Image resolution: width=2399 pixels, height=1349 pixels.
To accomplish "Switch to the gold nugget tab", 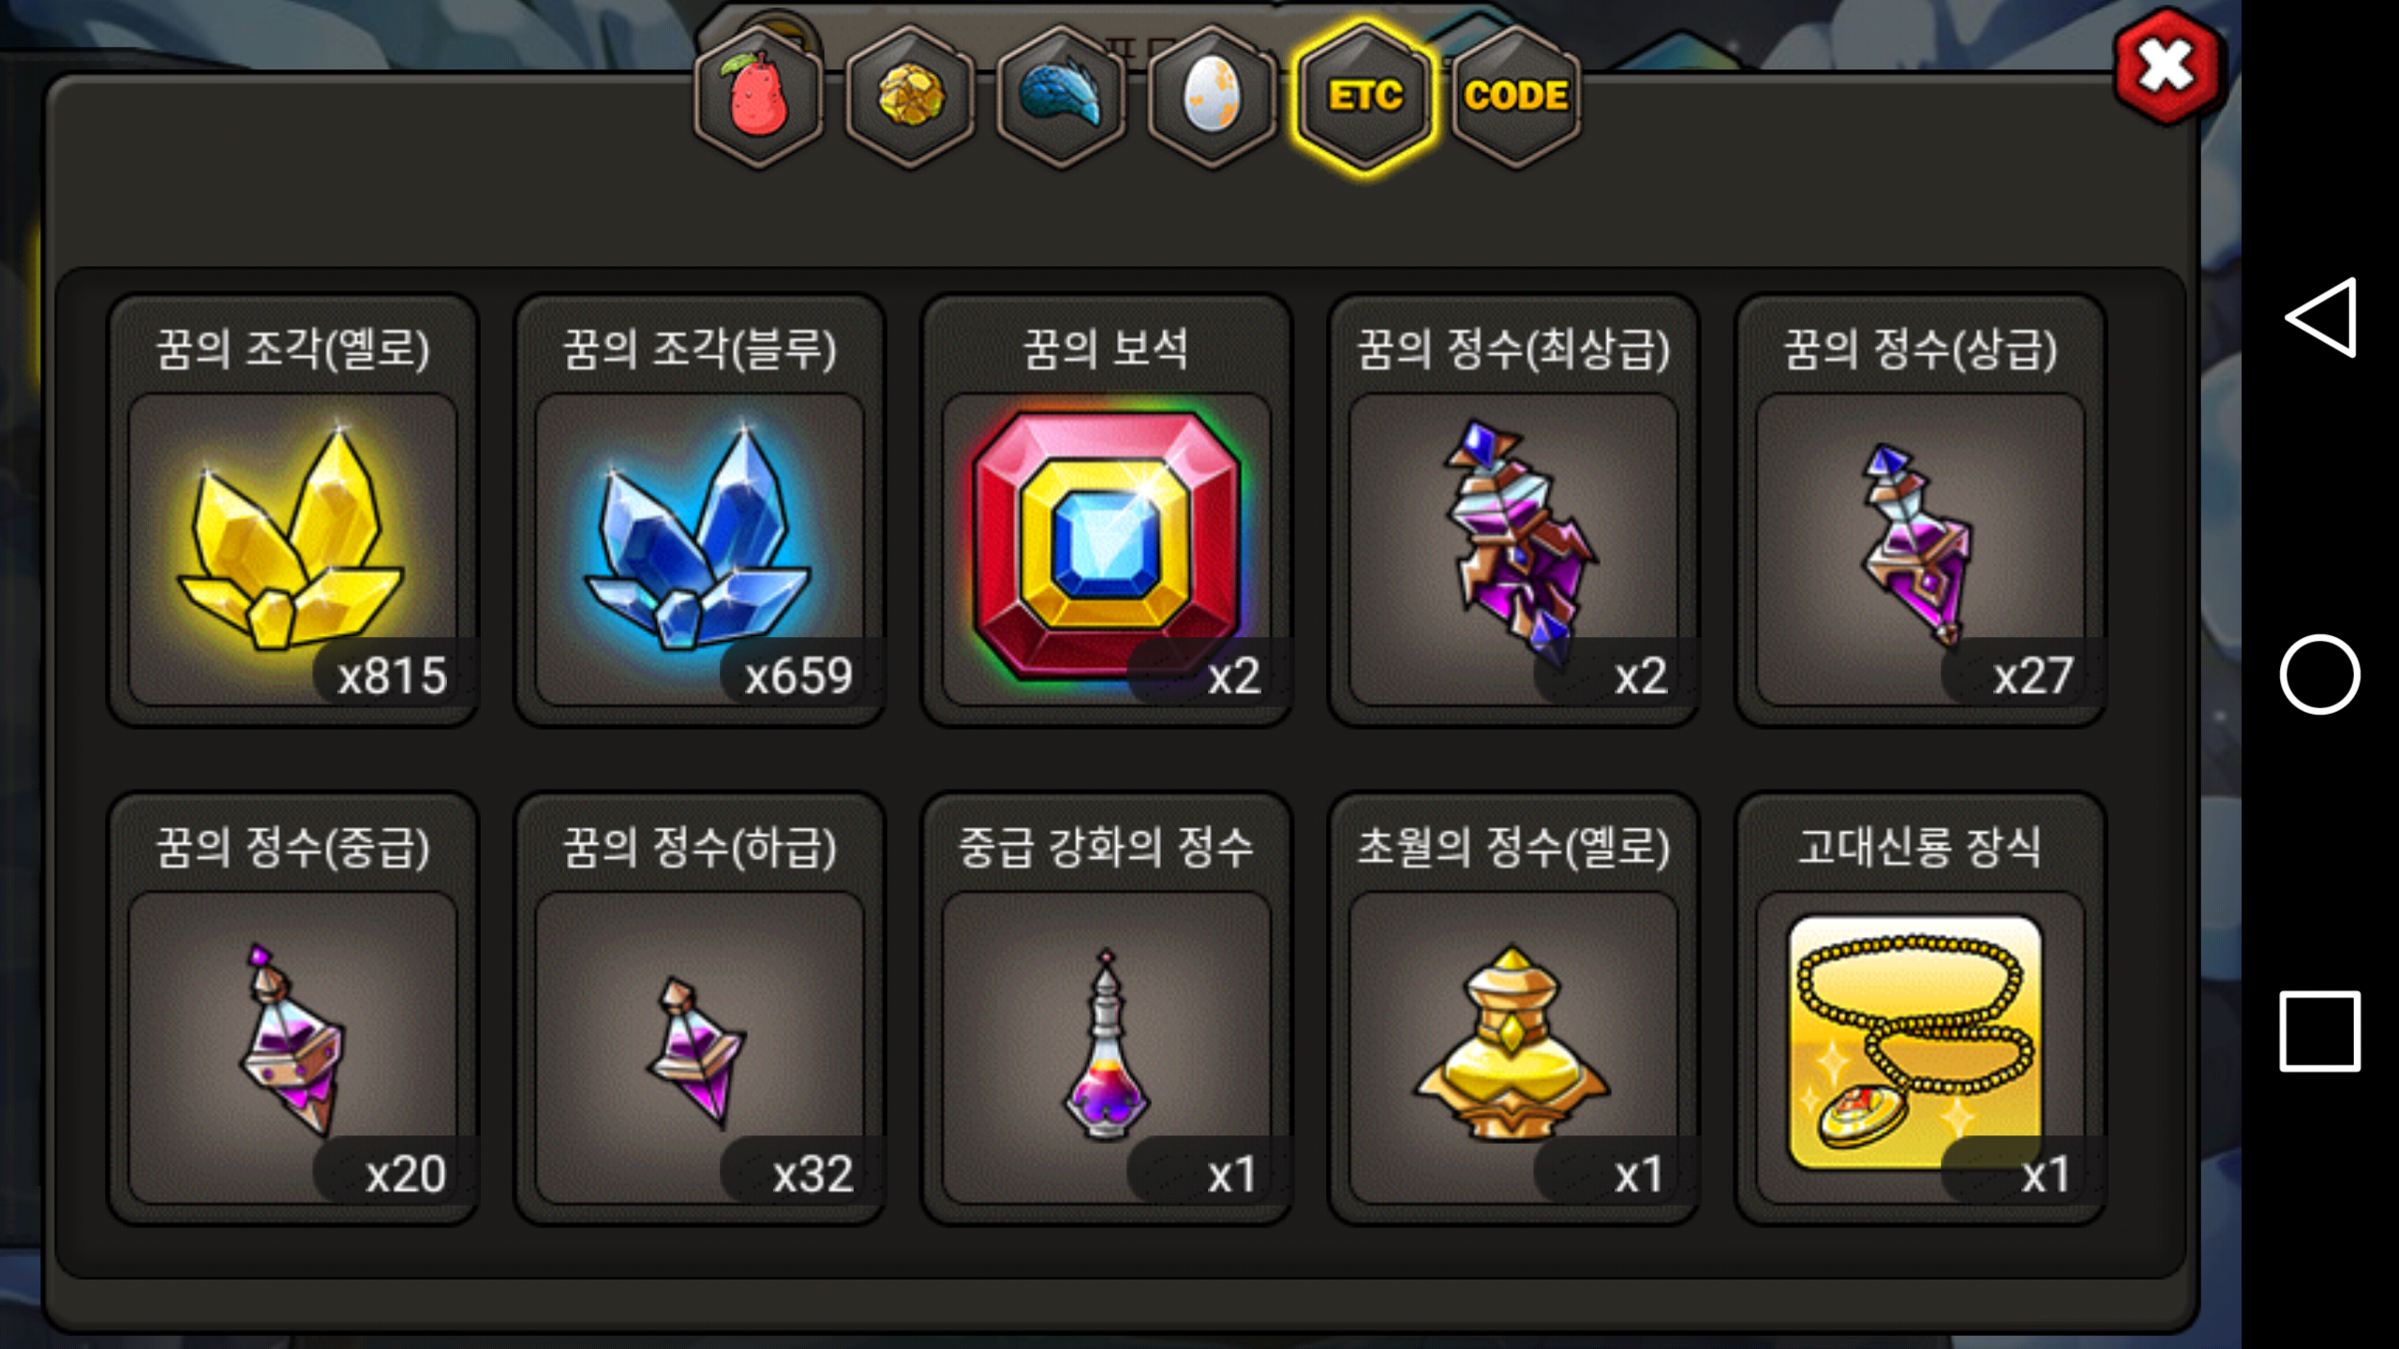I will click(x=910, y=96).
